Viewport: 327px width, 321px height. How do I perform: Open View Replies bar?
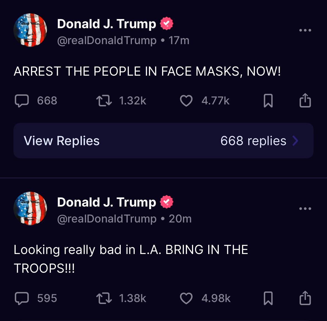click(x=163, y=141)
